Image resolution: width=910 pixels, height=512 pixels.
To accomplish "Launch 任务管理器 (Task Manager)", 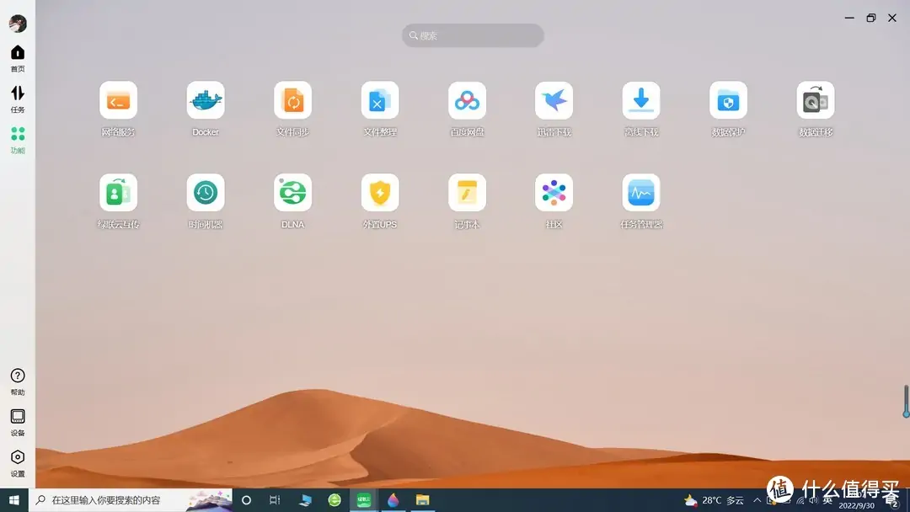I will coord(641,193).
